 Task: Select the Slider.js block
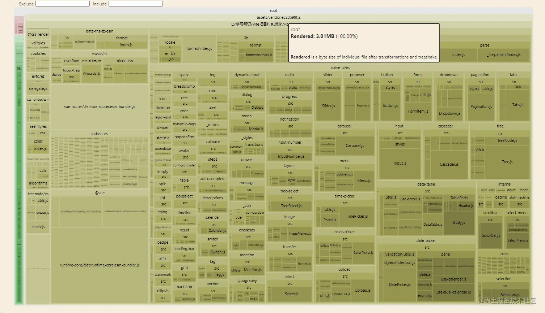tap(329, 106)
